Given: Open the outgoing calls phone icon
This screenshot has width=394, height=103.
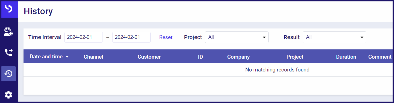Looking at the screenshot, I should click(x=9, y=52).
